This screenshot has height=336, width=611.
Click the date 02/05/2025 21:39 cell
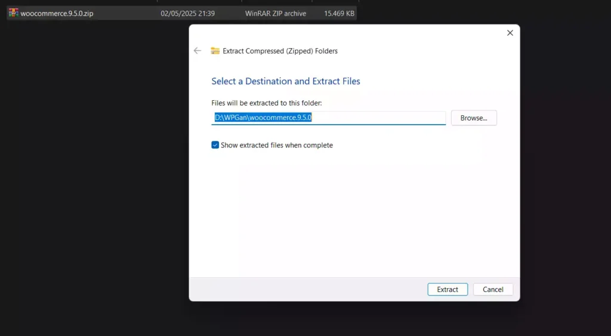click(187, 13)
